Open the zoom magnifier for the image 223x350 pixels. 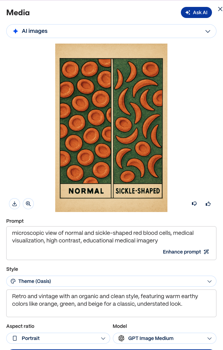pos(28,204)
